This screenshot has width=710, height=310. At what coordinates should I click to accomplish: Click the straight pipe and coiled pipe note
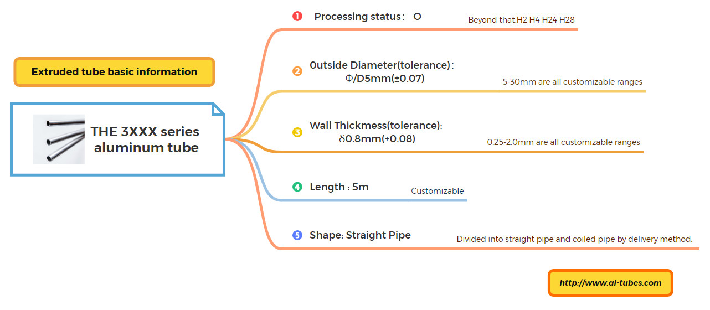click(x=574, y=239)
